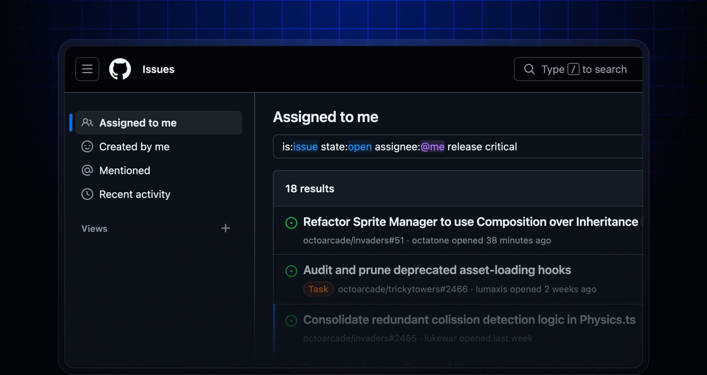This screenshot has height=375, width=707.
Task: Open the octoarcade/invaders#51 repository link
Action: click(x=353, y=240)
